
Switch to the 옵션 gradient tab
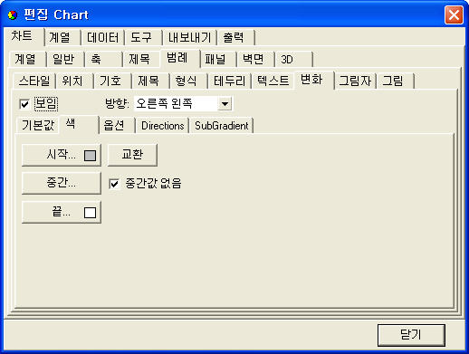pos(117,125)
